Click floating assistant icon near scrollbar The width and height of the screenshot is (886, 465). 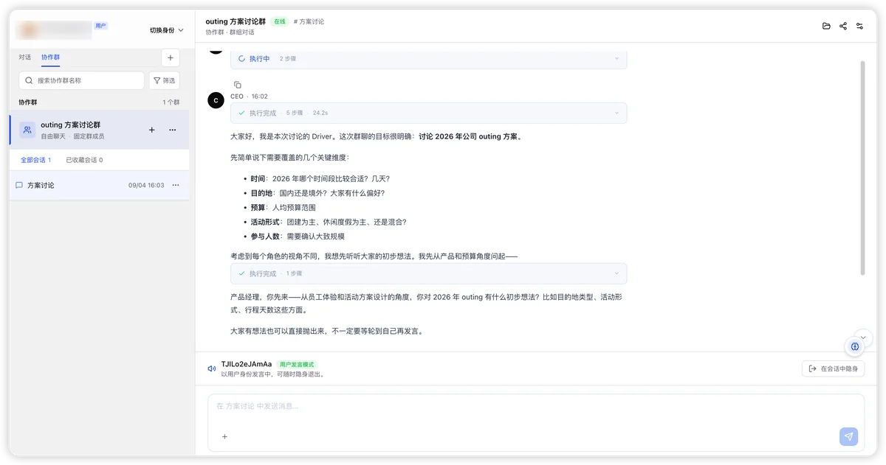[854, 346]
